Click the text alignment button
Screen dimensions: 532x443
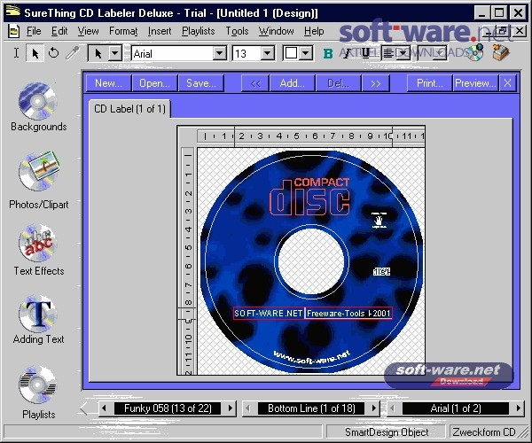click(389, 53)
